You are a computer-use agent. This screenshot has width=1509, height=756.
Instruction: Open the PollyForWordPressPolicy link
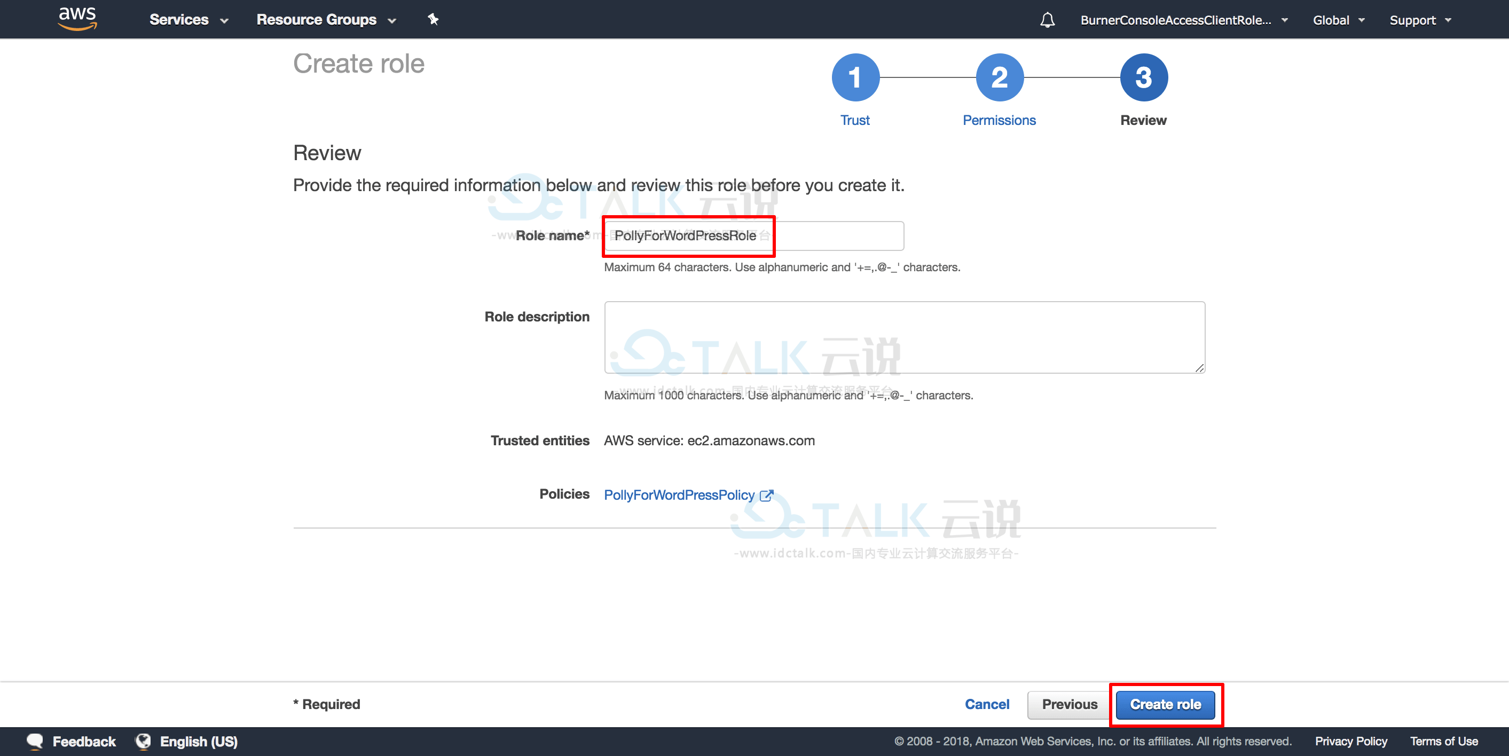[679, 495]
